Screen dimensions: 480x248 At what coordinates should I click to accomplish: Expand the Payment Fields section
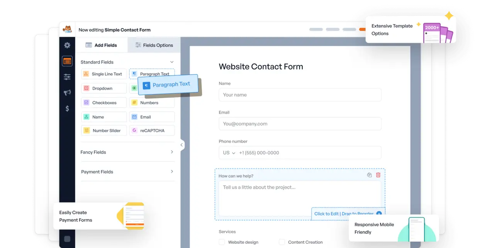point(172,172)
